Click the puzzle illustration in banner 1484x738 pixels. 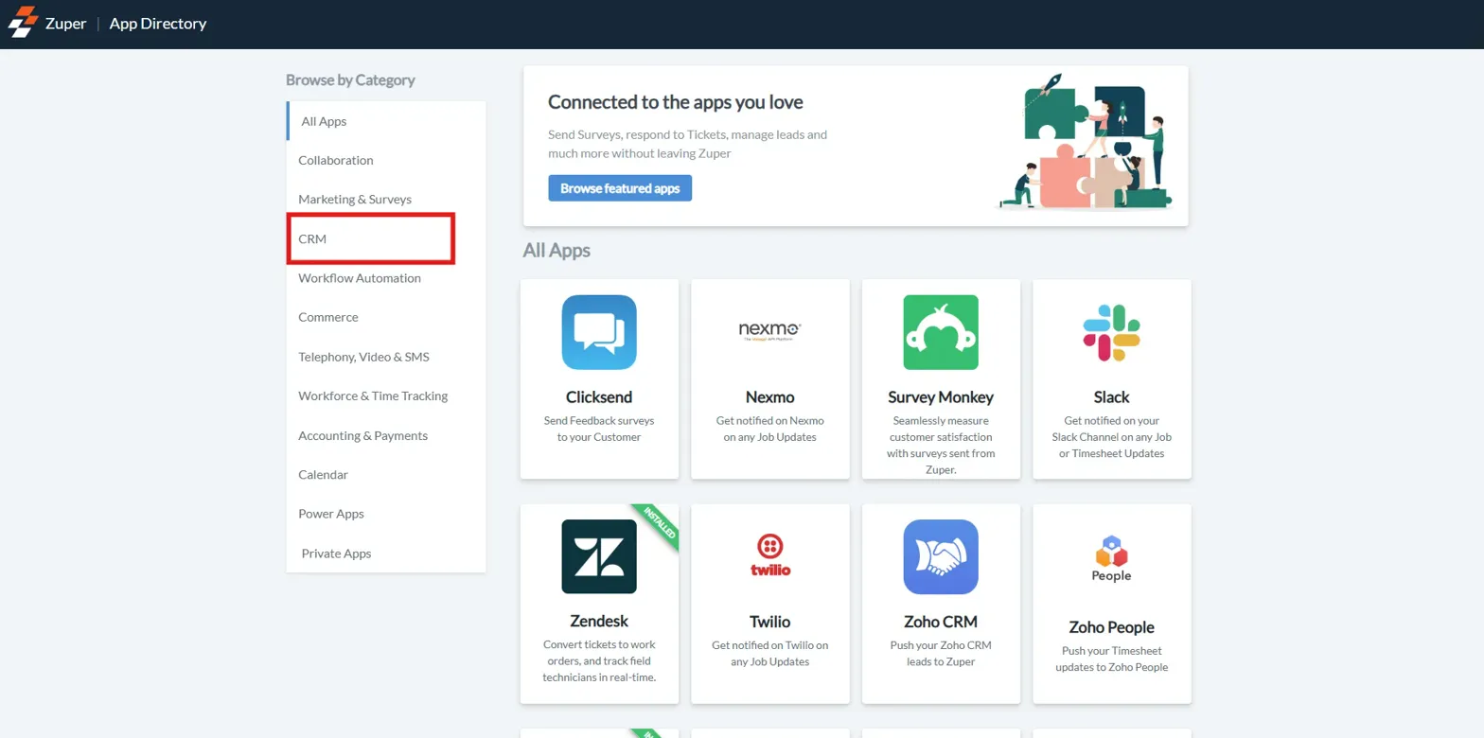click(x=1086, y=142)
